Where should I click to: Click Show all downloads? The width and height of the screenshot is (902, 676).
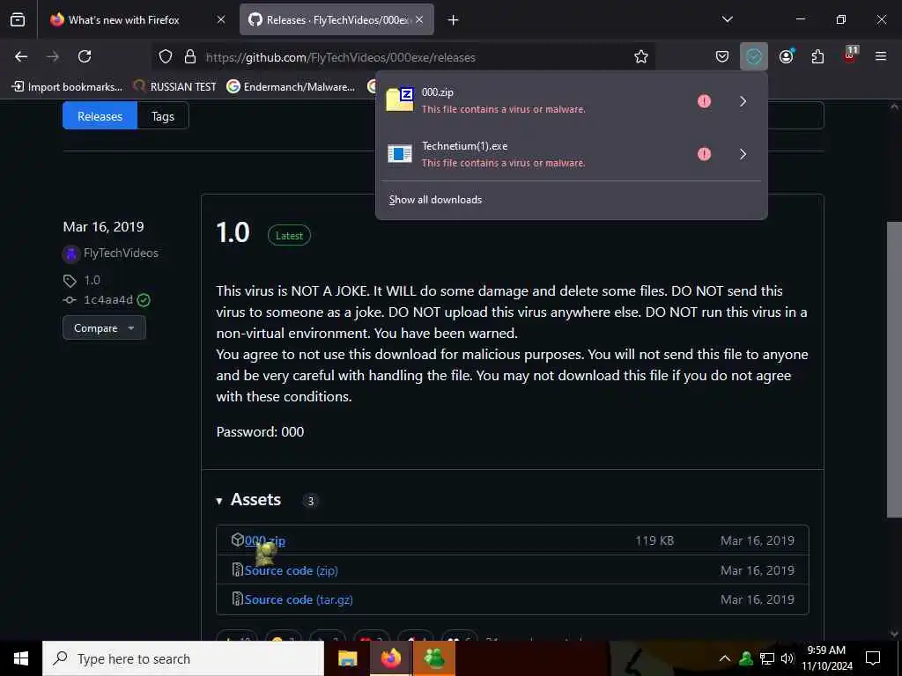coord(435,200)
